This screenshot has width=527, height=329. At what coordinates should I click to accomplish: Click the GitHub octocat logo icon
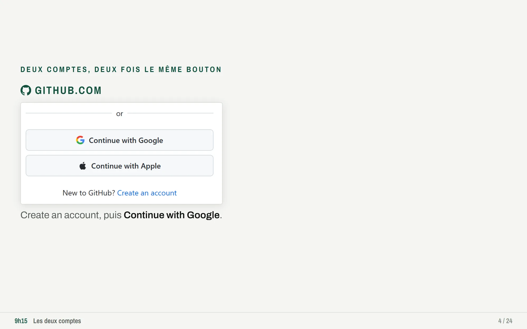tap(26, 90)
